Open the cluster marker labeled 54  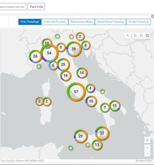click(x=49, y=53)
